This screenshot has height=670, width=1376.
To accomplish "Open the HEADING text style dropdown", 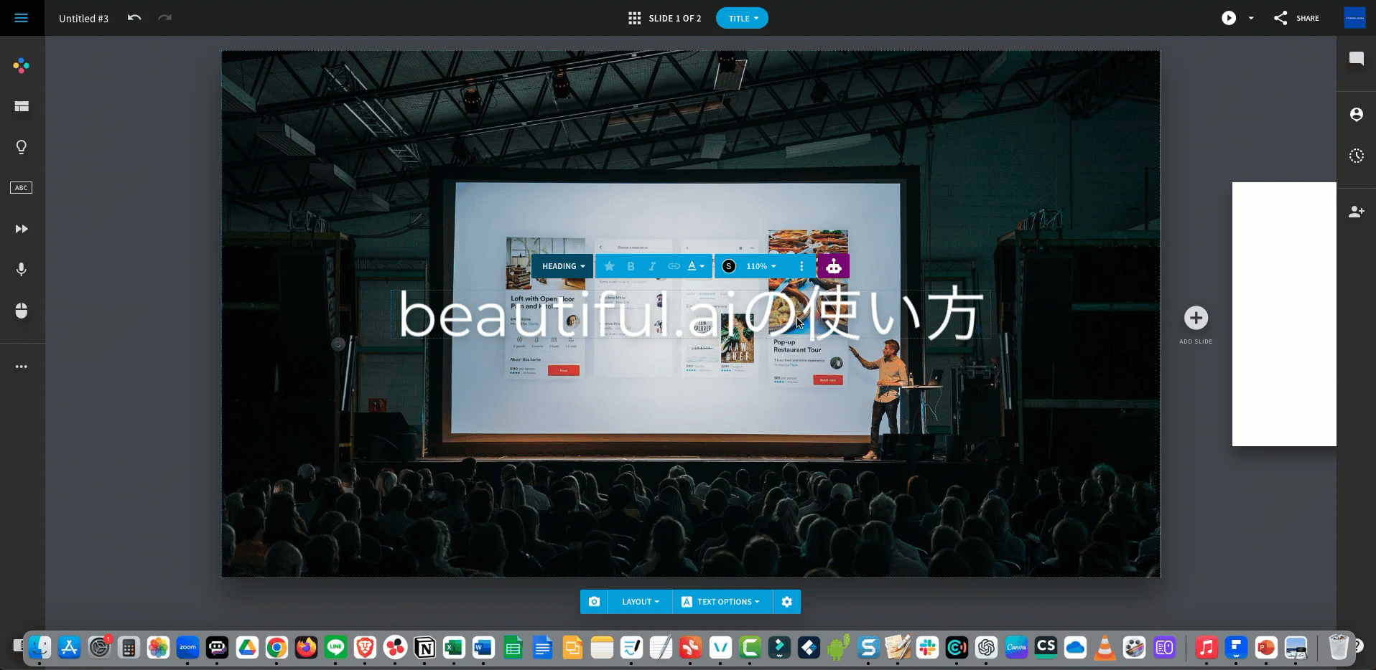I will pyautogui.click(x=562, y=266).
